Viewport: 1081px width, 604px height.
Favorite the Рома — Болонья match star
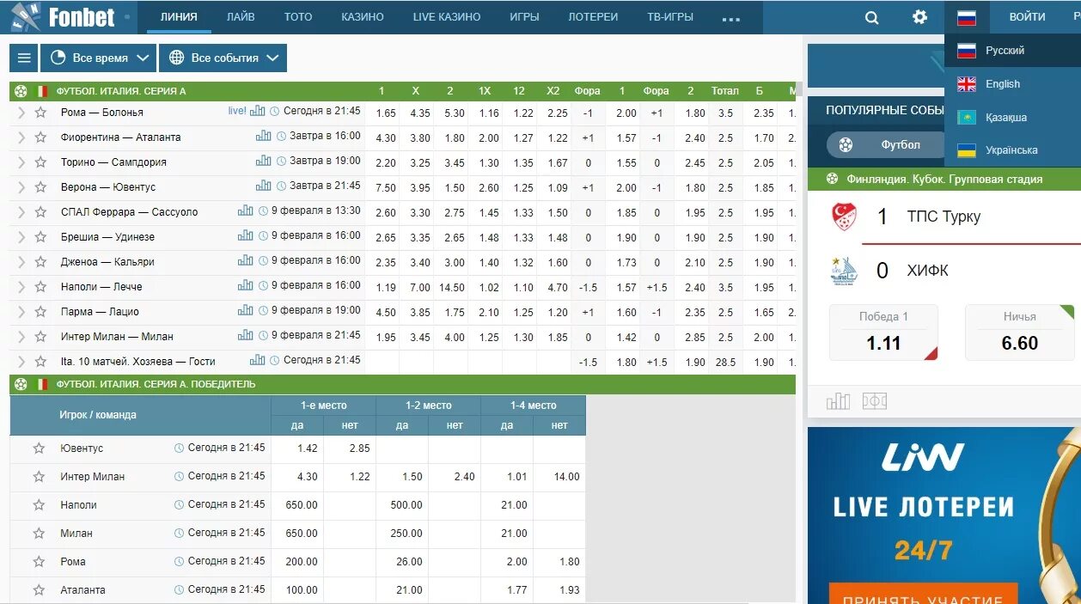pos(40,112)
